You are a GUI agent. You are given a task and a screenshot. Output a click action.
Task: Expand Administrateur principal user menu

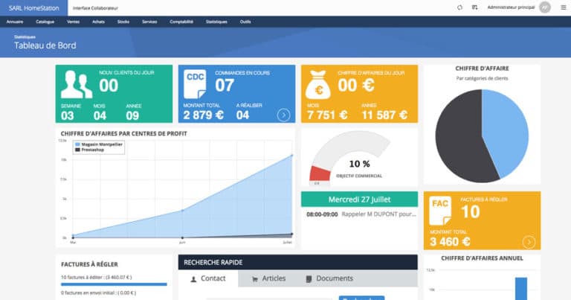tap(510, 7)
